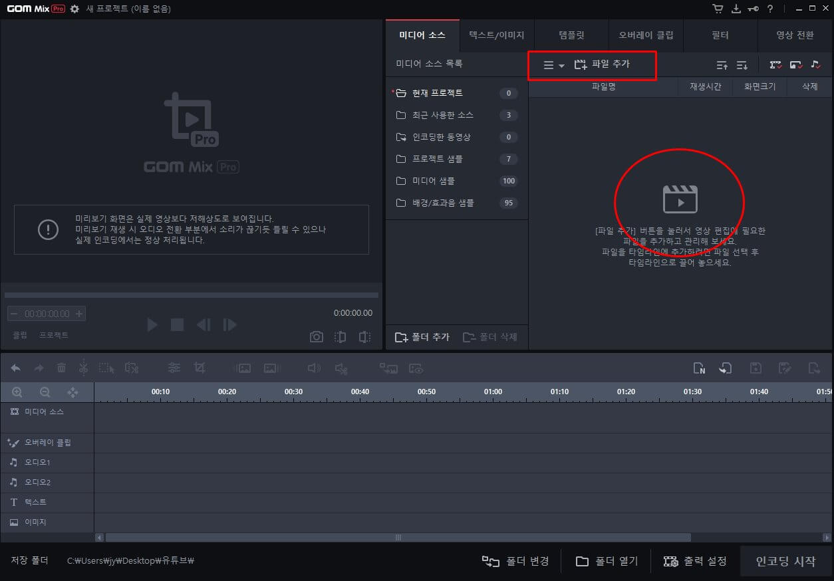834x581 pixels.
Task: Split clip with the cut tool
Action: (x=83, y=368)
